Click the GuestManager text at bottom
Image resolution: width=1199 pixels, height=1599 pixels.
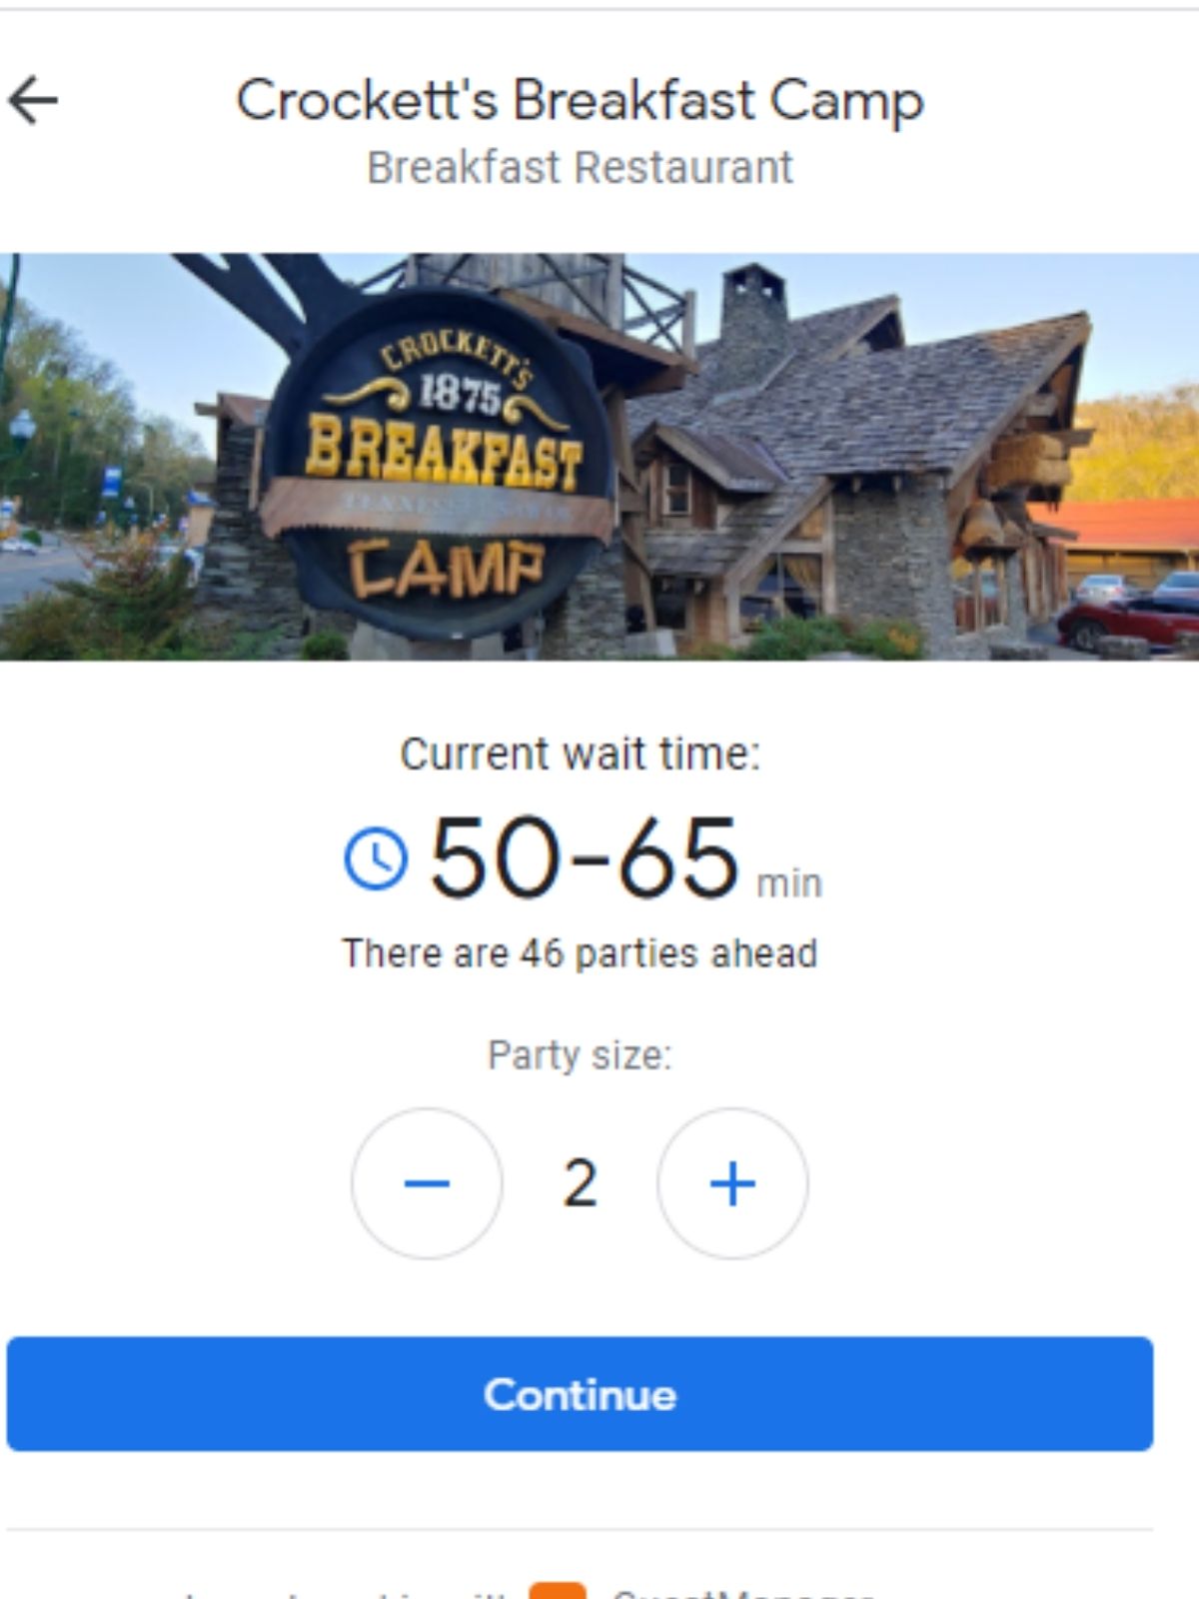742,1592
